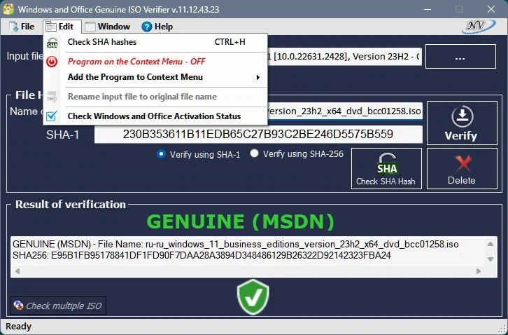Click the Delete button
This screenshot has height=335, width=508.
click(462, 168)
